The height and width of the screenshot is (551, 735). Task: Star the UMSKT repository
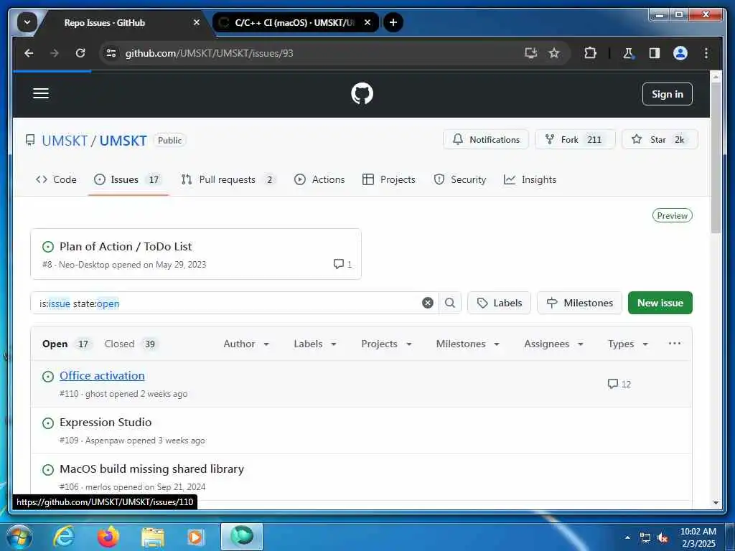[660, 139]
